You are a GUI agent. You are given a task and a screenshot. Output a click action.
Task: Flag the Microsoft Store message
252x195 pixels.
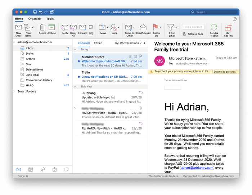point(141,56)
